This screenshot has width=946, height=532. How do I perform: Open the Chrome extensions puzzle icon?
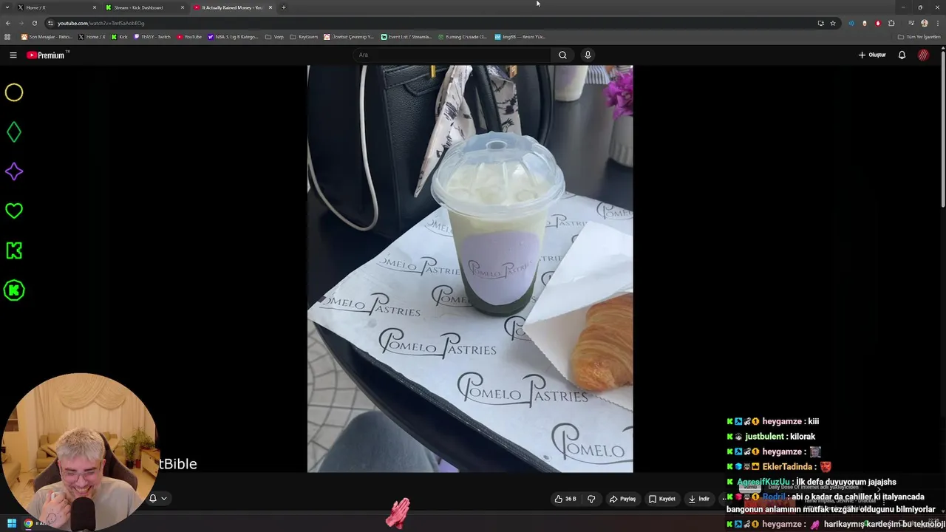point(891,23)
